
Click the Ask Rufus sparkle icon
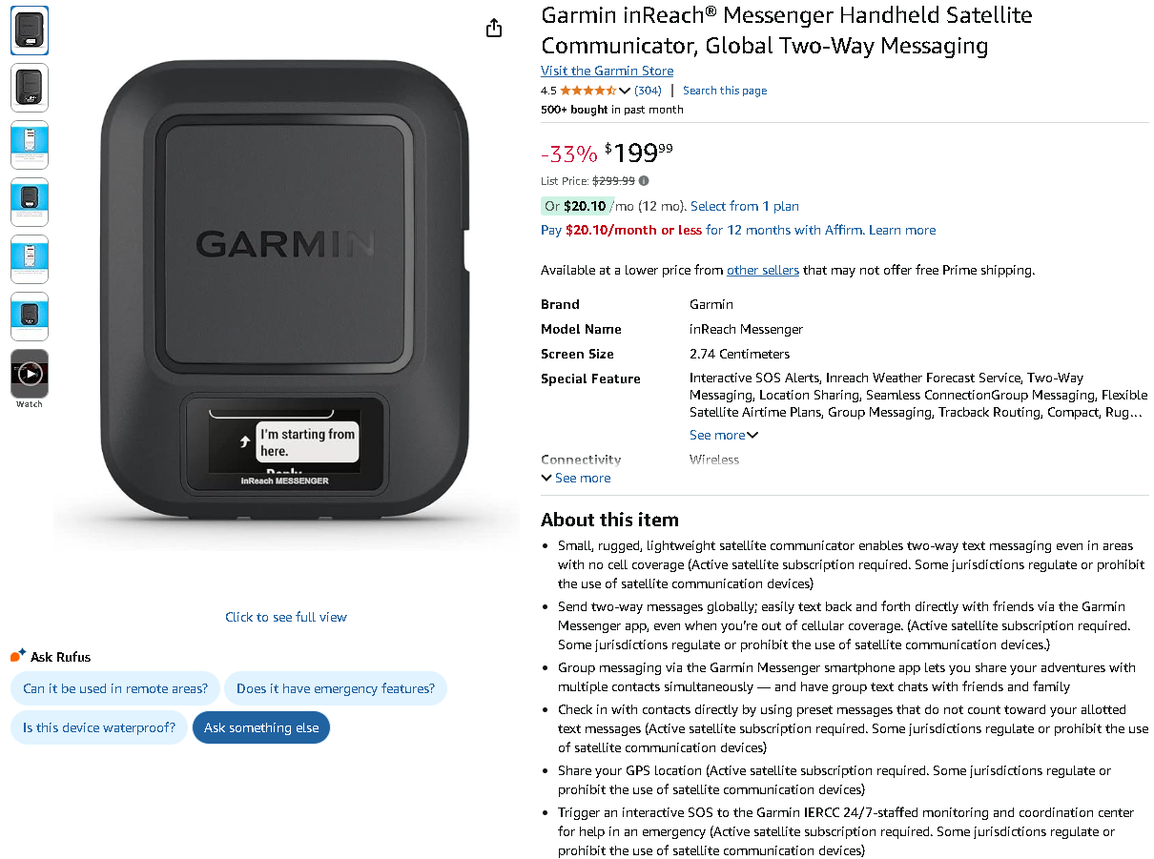pos(18,656)
